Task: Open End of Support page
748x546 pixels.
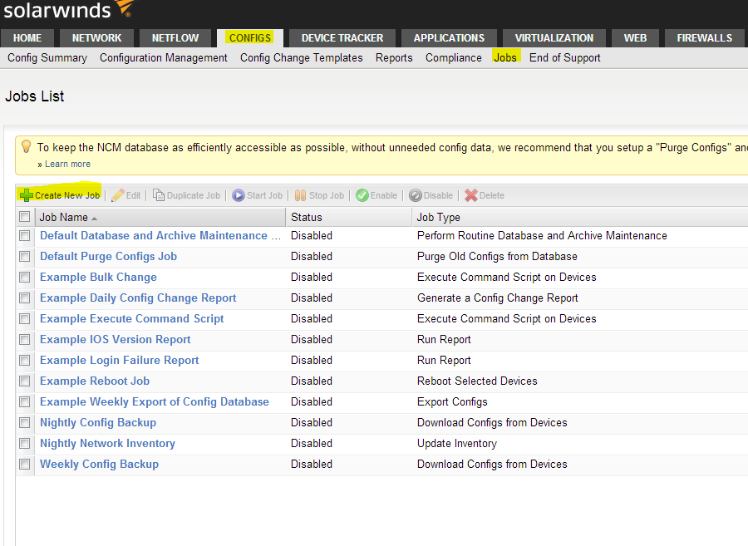Action: 565,57
